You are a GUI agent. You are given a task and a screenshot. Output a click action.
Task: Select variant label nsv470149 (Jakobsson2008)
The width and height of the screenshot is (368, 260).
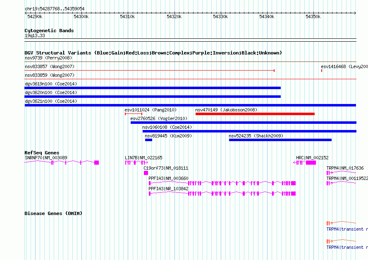coord(226,110)
